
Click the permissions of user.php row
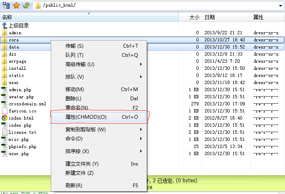pos(266,153)
